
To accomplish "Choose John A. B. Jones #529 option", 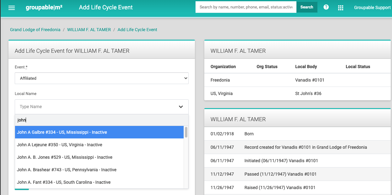I will click(99, 157).
